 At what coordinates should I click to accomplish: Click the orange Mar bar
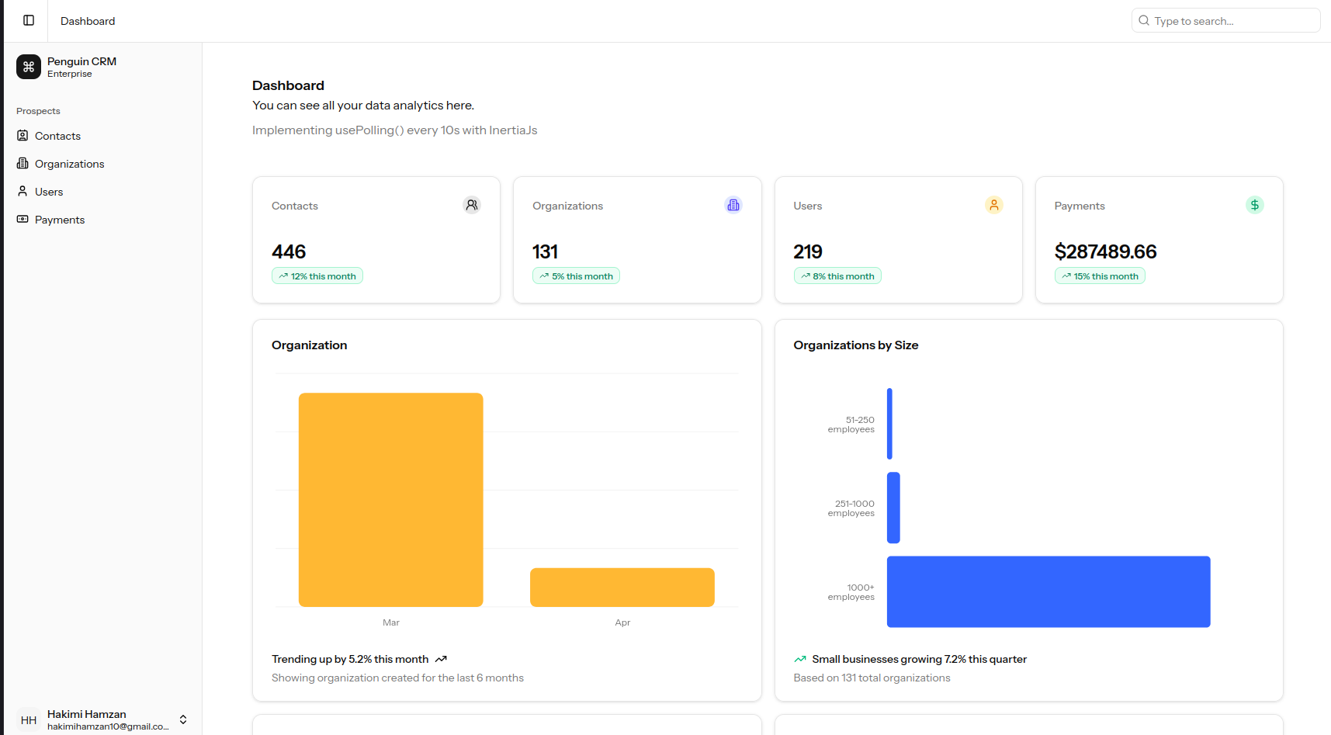pos(390,500)
